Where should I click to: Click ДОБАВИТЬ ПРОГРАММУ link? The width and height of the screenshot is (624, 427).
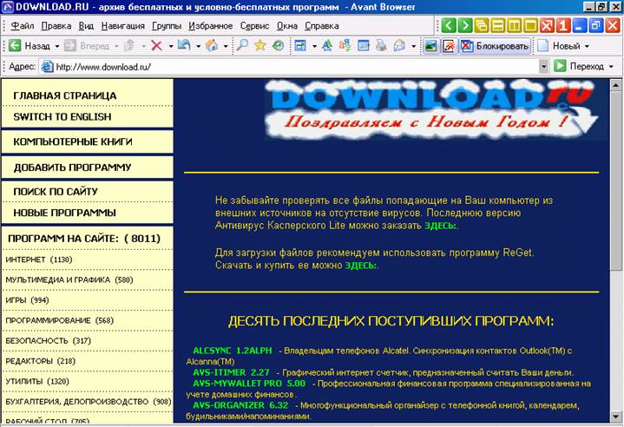(x=72, y=168)
